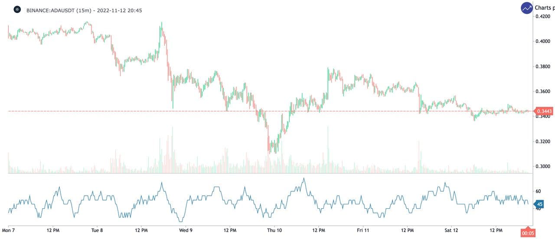555x239 pixels.
Task: Click the 0.4000 price axis label
Action: point(544,42)
